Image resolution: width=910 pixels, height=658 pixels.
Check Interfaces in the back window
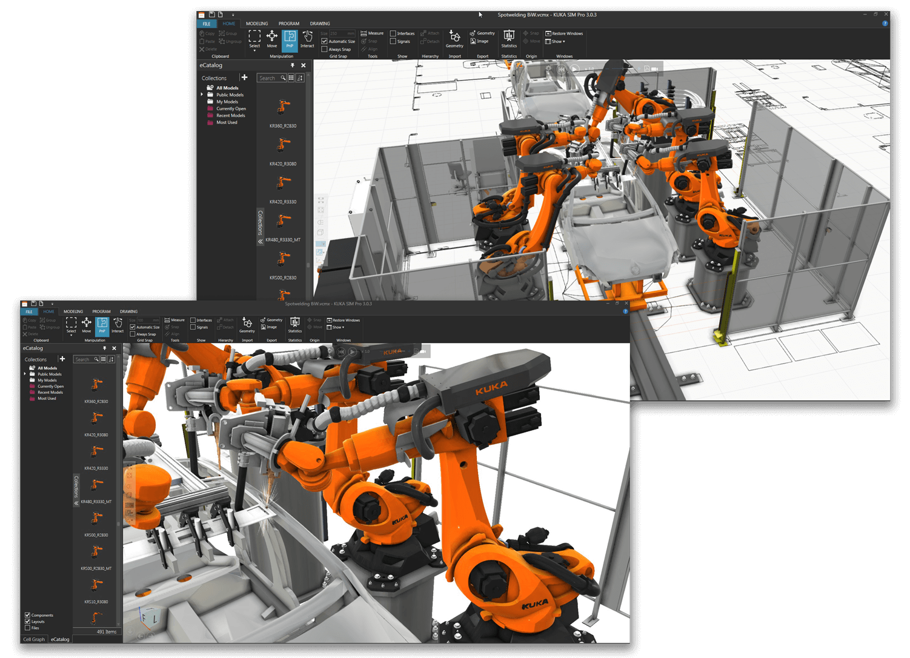(x=393, y=33)
